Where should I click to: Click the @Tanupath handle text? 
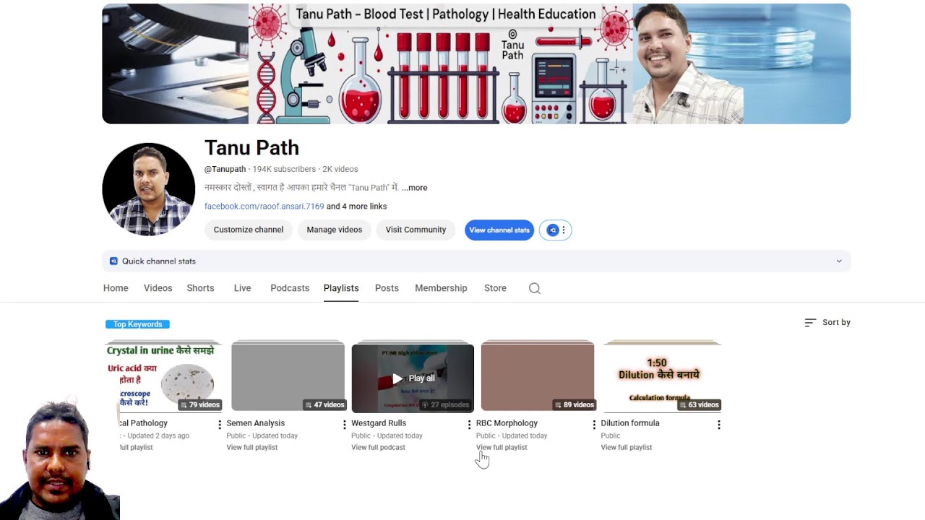[225, 169]
